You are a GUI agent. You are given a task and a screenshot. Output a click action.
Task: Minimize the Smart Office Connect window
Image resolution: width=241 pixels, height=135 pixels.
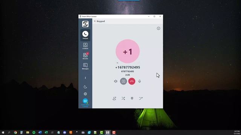(149, 16)
